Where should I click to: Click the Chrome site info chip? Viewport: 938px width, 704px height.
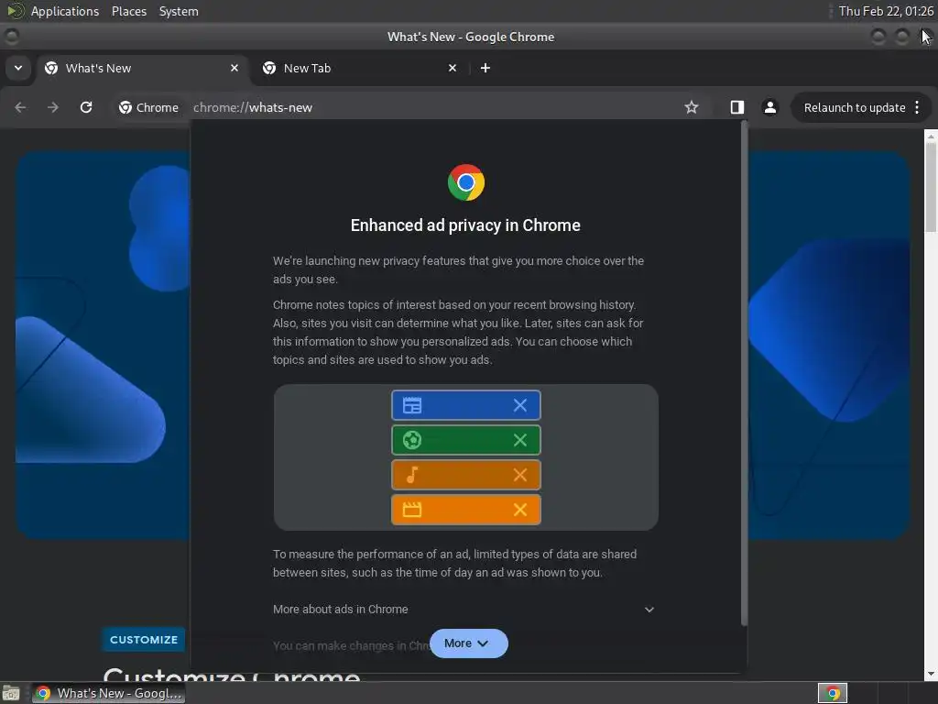(x=149, y=108)
